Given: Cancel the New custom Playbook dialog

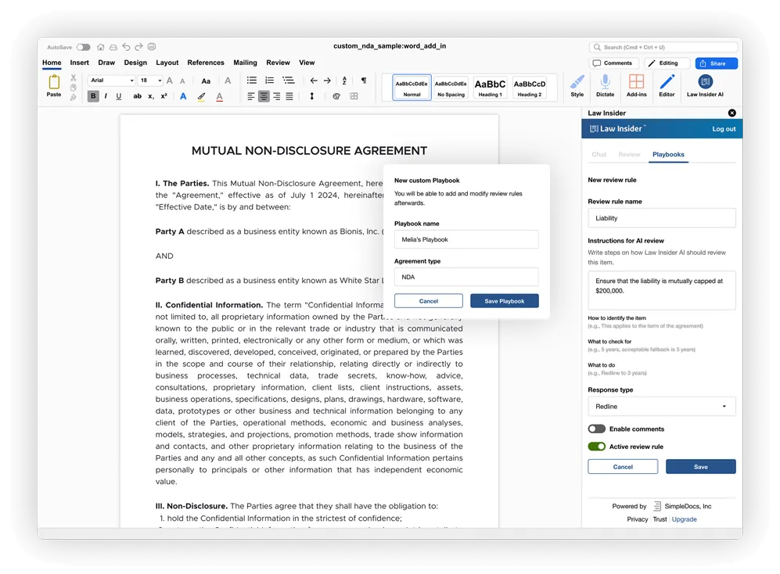Looking at the screenshot, I should click(x=428, y=301).
